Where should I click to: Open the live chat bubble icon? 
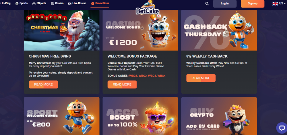pos(282,128)
